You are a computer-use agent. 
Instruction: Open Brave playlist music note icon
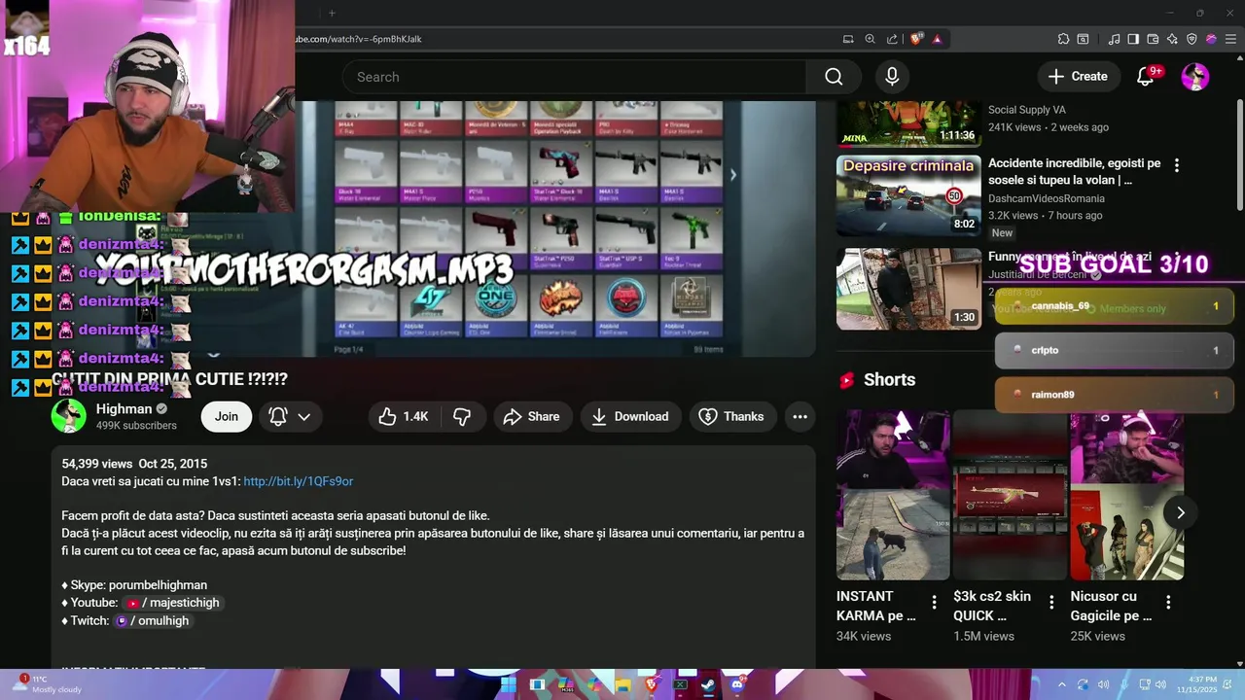click(x=1114, y=39)
